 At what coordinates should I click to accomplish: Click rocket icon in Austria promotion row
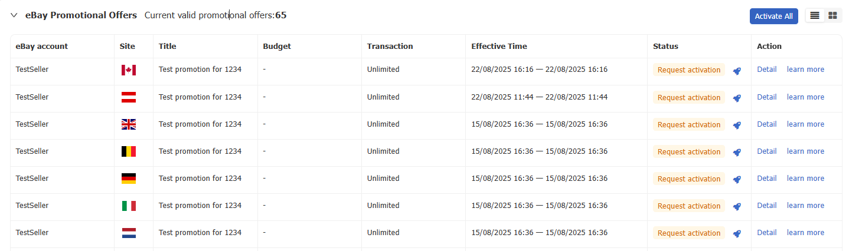click(737, 98)
